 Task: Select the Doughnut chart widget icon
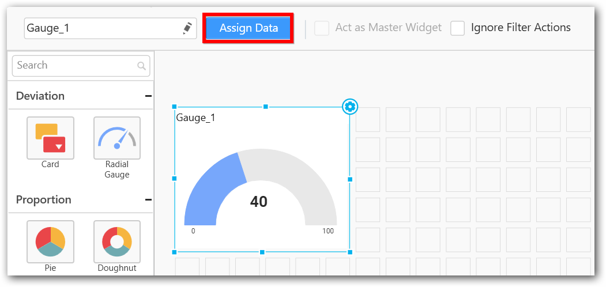117,241
